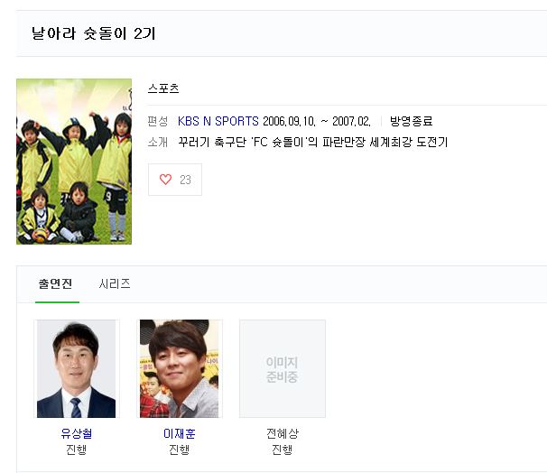Screen dimensions: 547x473
Task: Click 유상철's profile photo
Action: click(76, 368)
